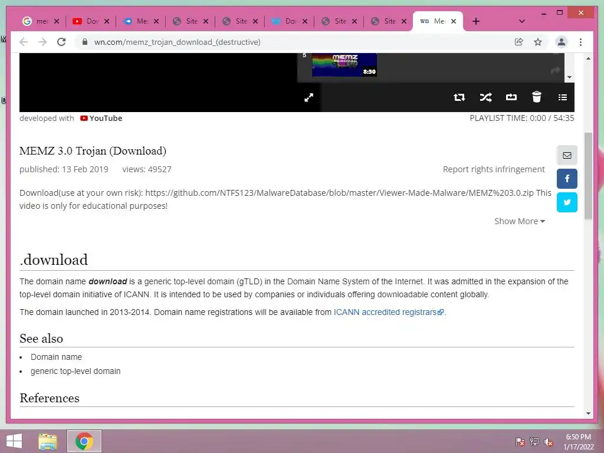The width and height of the screenshot is (604, 453).
Task: Click the 'MEMZ 3.0 Trojan (Download)' title
Action: pos(93,151)
